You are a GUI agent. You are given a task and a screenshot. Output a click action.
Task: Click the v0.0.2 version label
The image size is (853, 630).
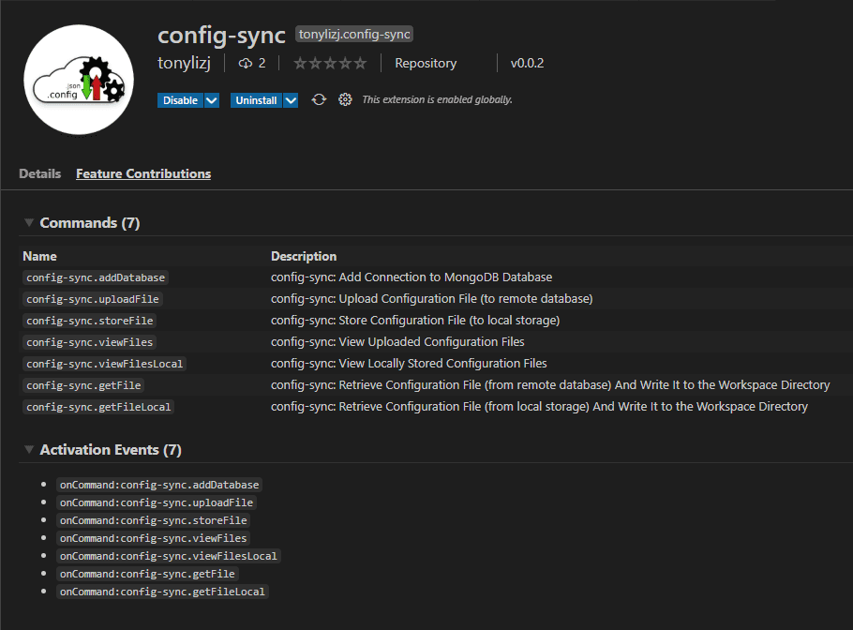tap(527, 63)
